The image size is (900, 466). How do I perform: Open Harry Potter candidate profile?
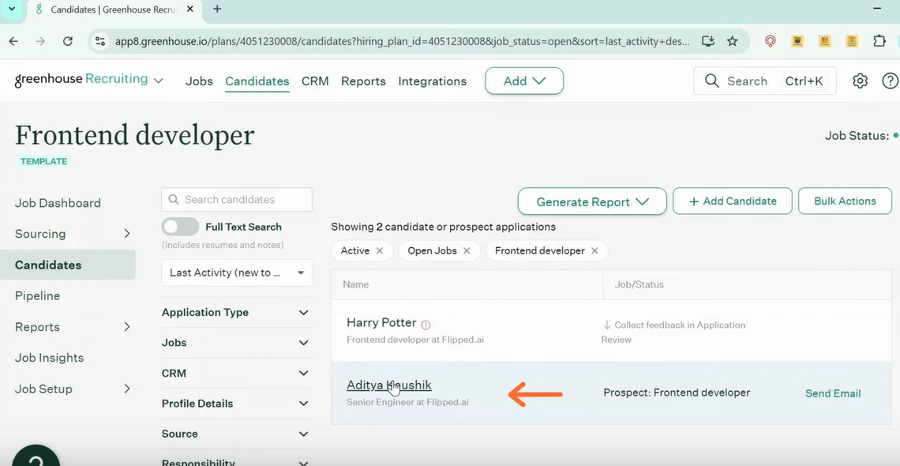pyautogui.click(x=381, y=322)
